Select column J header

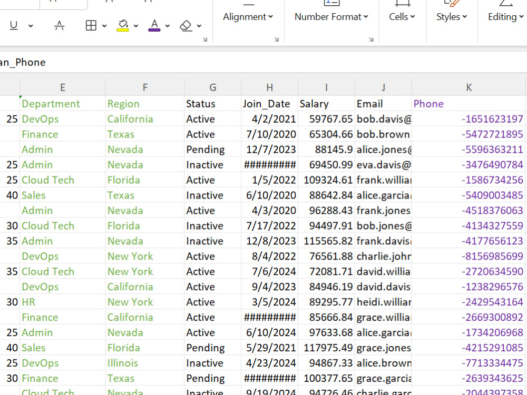click(x=383, y=87)
